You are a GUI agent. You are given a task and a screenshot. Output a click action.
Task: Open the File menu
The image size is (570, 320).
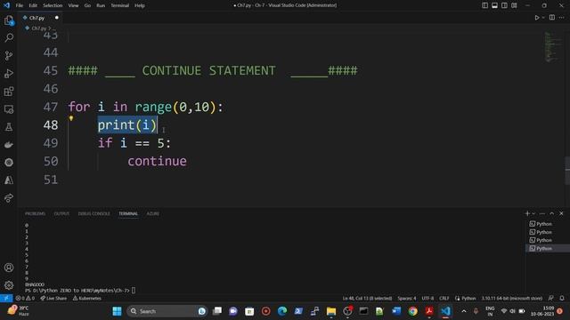point(20,5)
